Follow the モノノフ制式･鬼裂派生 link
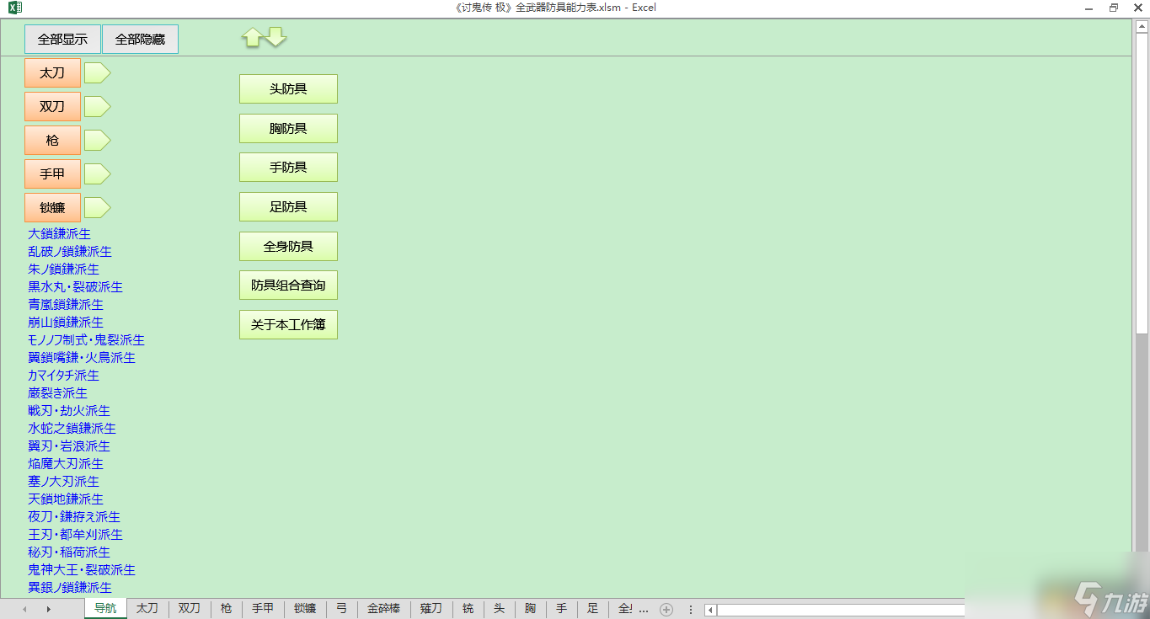Screen dimensions: 1150x619 click(x=86, y=339)
